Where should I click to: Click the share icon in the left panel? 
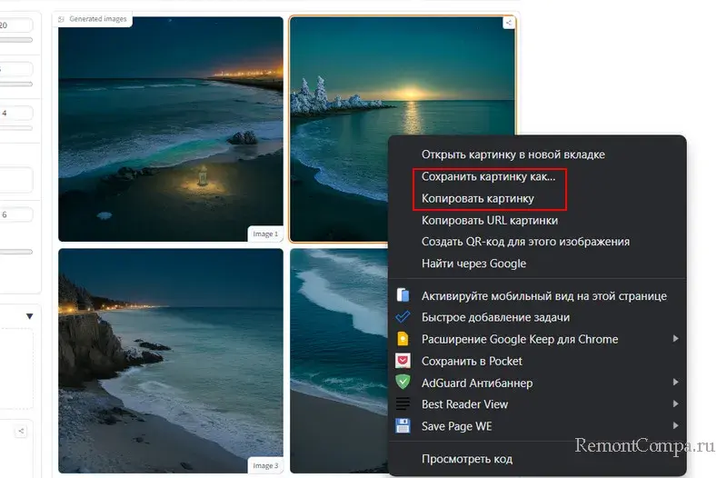click(x=20, y=431)
